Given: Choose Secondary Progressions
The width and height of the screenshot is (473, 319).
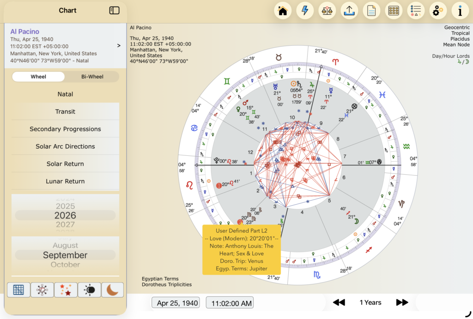Looking at the screenshot, I should coord(65,129).
